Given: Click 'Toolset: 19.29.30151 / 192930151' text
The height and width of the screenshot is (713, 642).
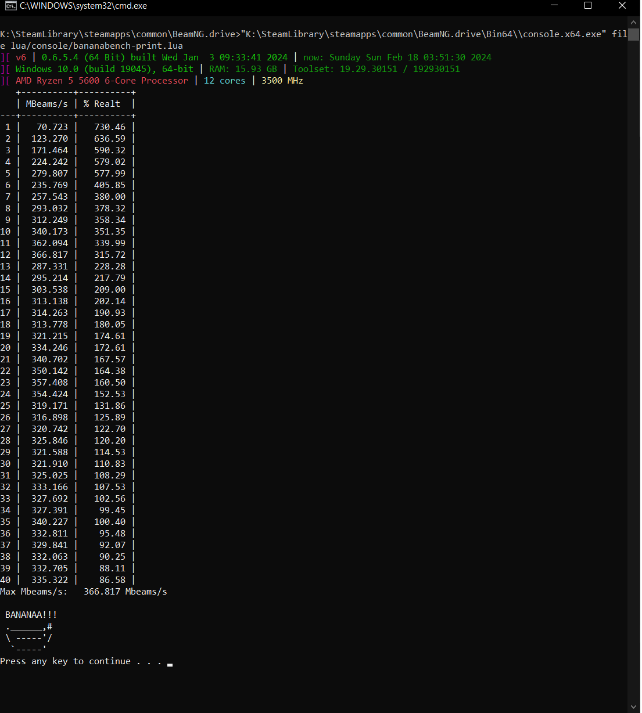Looking at the screenshot, I should point(376,69).
